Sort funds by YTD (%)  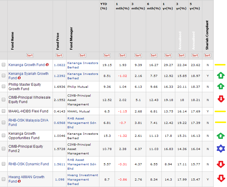tap(107, 55)
